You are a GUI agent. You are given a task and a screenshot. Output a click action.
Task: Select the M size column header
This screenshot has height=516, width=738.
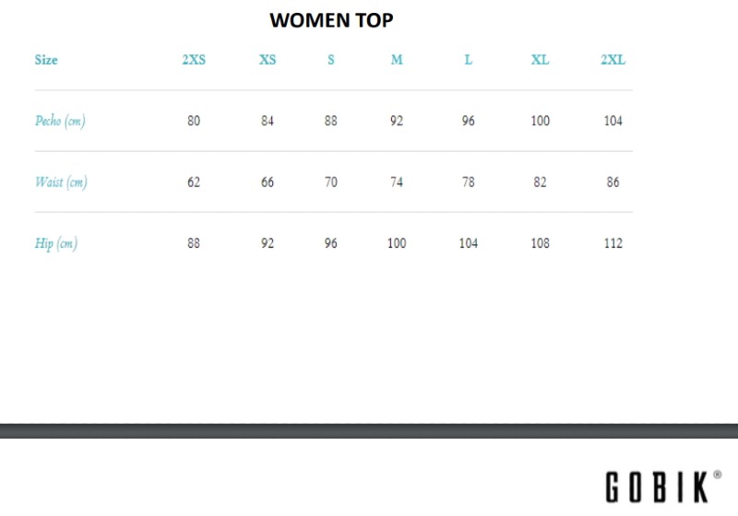tap(397, 60)
